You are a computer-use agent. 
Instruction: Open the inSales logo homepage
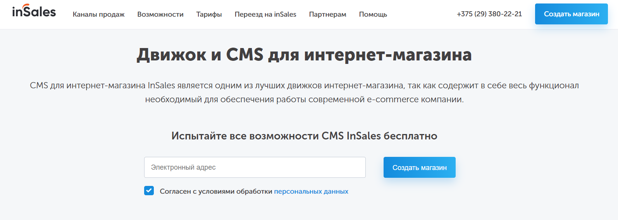pos(34,11)
